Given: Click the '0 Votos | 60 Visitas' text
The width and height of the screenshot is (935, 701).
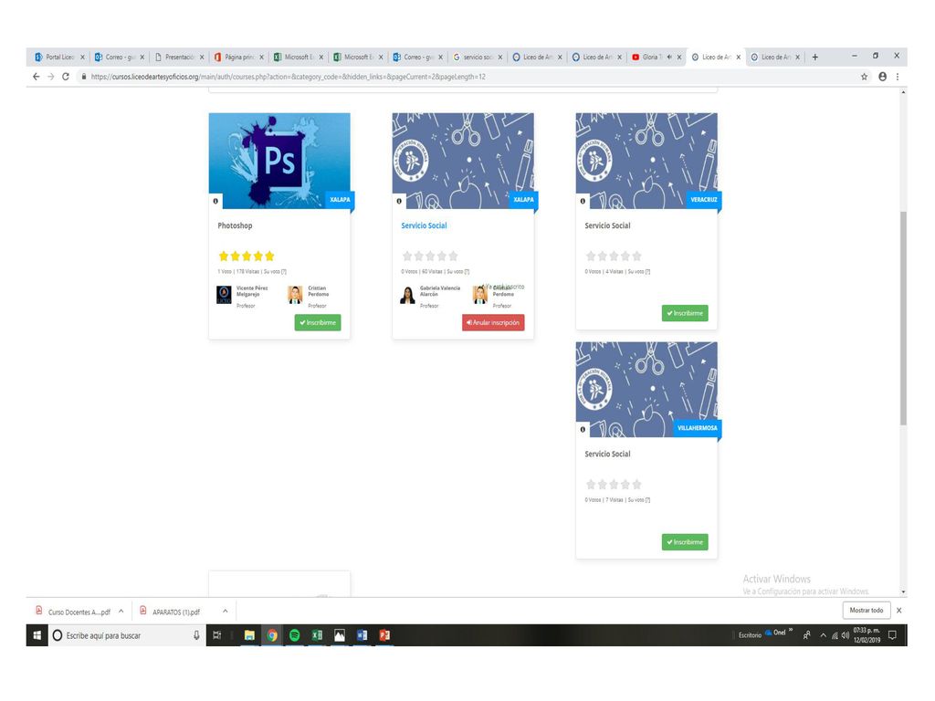Looking at the screenshot, I should pos(423,272).
